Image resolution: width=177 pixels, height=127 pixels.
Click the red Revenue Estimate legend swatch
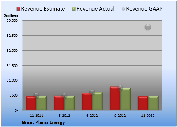pos(18,9)
